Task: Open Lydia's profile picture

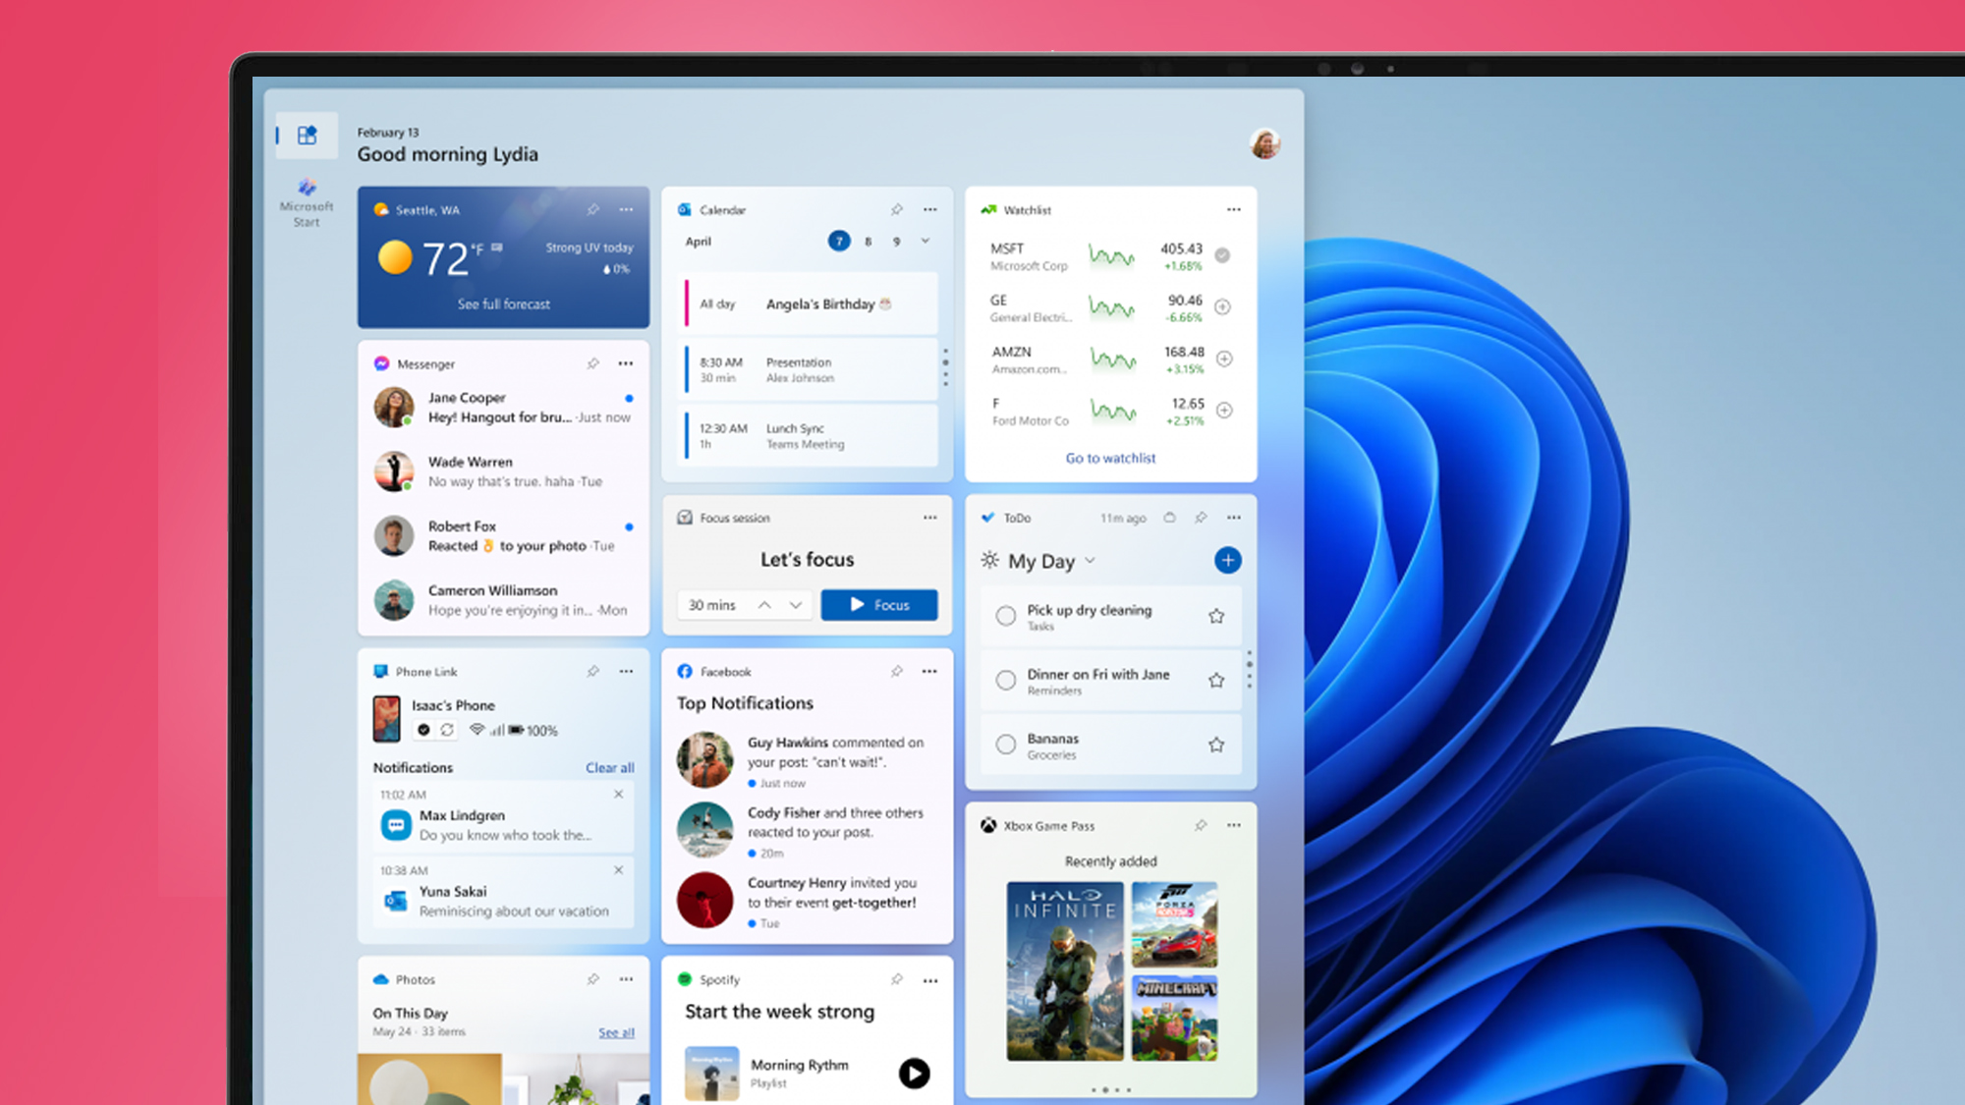Action: click(1264, 143)
